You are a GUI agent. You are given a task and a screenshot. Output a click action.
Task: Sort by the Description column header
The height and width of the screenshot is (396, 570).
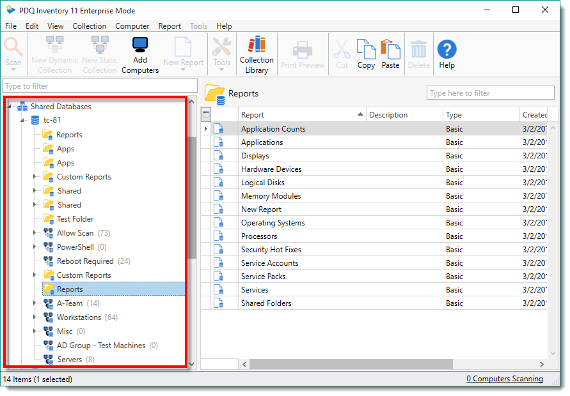click(404, 115)
